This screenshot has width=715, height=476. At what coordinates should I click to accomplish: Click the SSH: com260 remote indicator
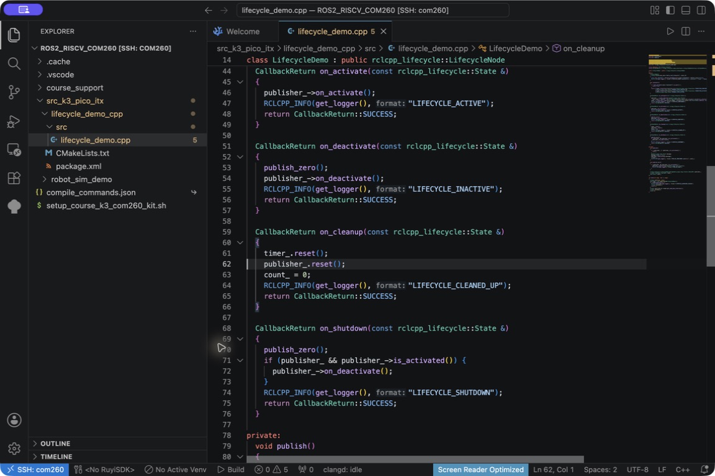[35, 470]
